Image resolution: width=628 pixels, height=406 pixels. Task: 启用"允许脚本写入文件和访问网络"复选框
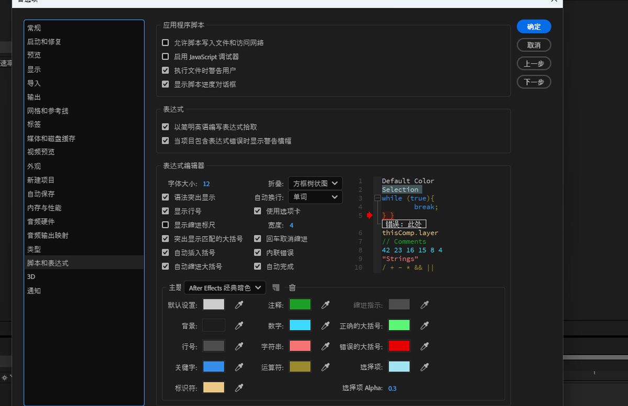165,42
